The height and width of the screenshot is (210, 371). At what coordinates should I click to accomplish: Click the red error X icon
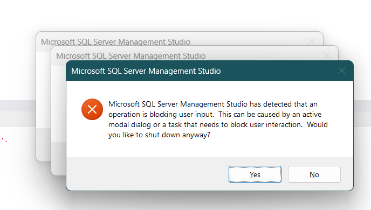[x=92, y=109]
